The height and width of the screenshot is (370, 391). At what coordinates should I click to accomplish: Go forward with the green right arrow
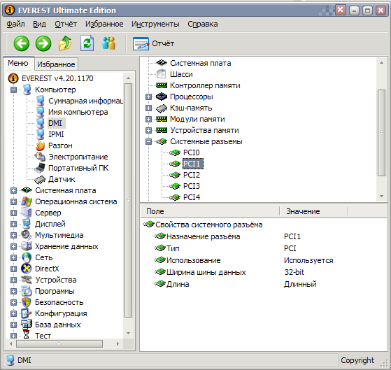tap(43, 43)
